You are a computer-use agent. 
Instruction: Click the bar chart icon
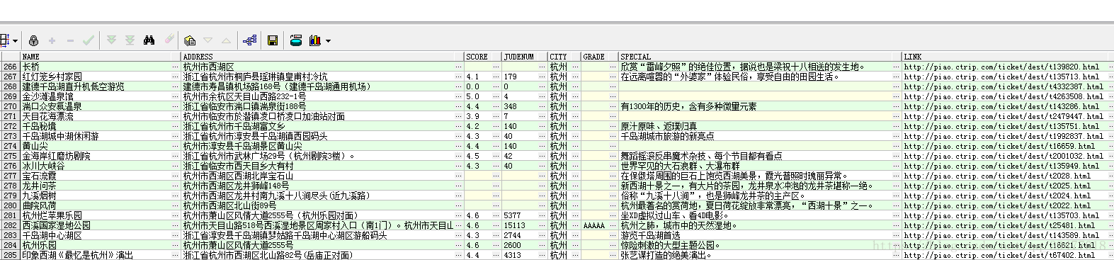tap(315, 40)
